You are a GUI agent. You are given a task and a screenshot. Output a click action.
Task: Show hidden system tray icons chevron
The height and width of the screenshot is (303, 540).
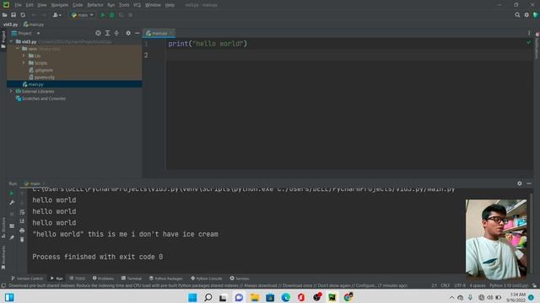[451, 297]
